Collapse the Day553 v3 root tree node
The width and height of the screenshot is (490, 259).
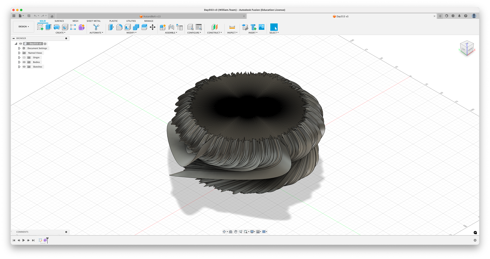16,44
